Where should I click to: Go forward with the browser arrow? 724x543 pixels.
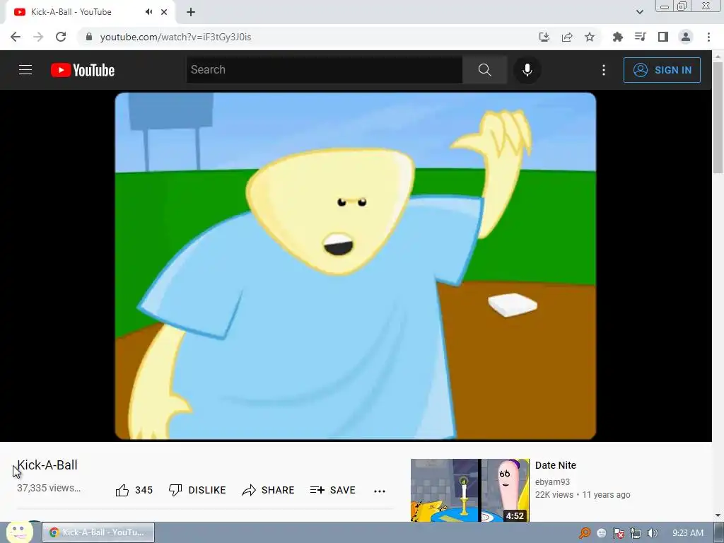point(38,37)
